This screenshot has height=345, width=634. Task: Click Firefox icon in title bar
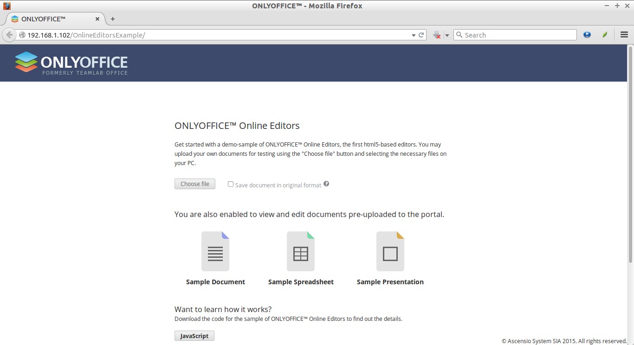pos(6,6)
